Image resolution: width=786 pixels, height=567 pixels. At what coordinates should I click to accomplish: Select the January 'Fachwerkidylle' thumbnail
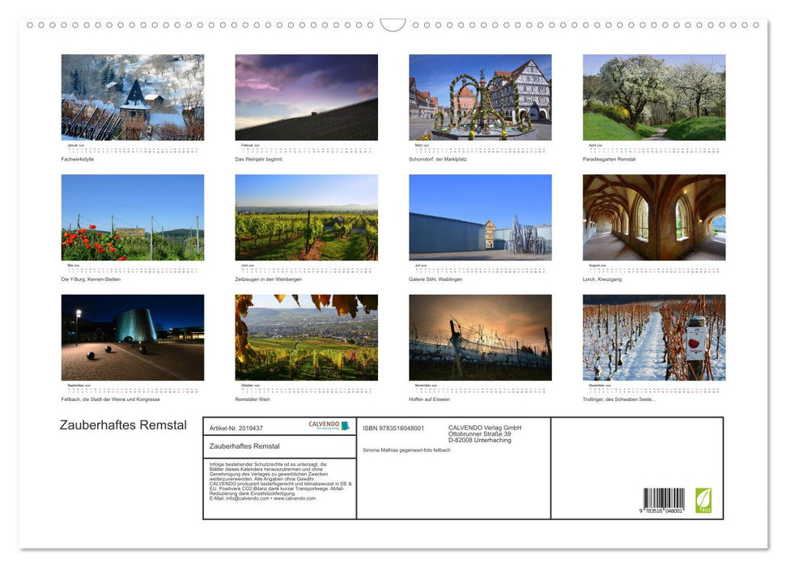[x=132, y=96]
